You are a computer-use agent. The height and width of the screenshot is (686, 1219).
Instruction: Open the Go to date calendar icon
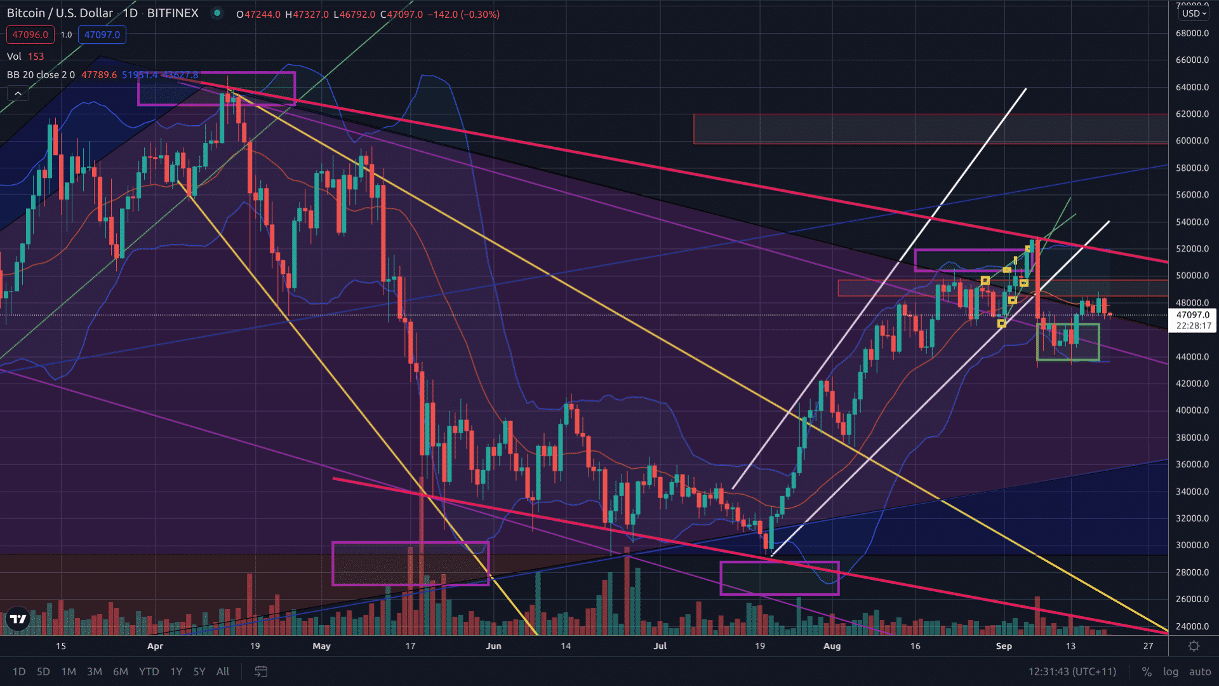261,671
